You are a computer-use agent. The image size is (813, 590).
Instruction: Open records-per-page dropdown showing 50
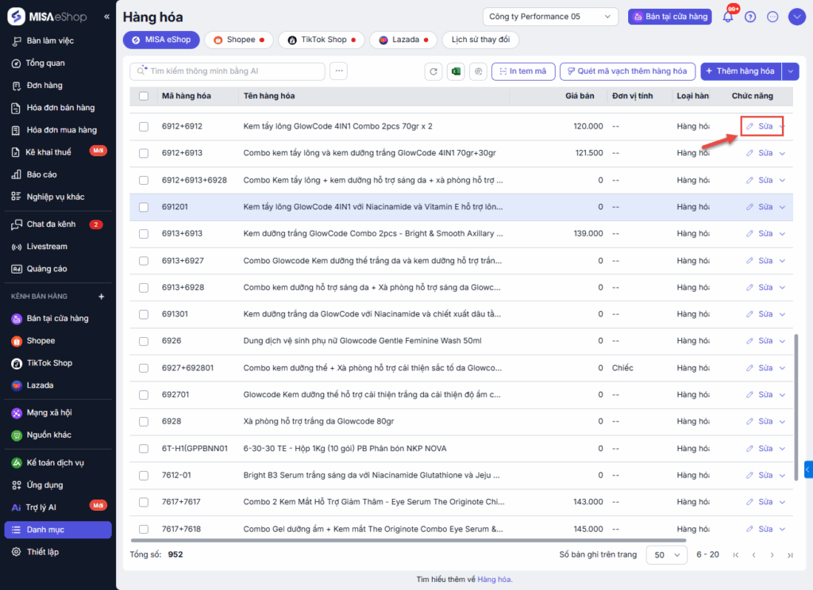pos(667,555)
